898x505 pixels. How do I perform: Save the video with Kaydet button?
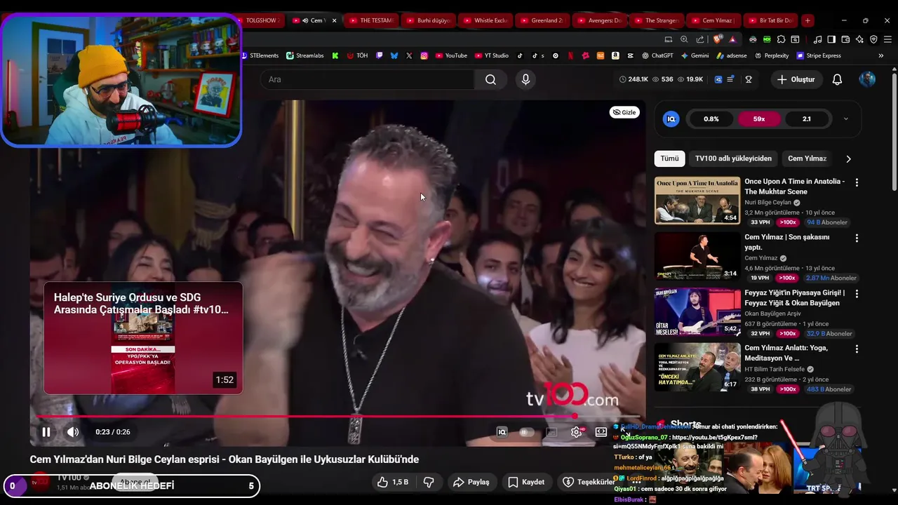pyautogui.click(x=526, y=482)
